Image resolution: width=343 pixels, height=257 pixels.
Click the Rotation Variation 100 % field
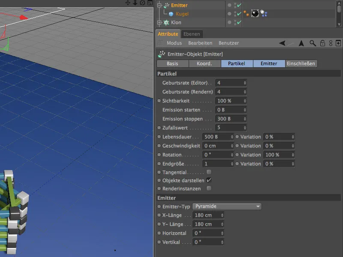279,155
